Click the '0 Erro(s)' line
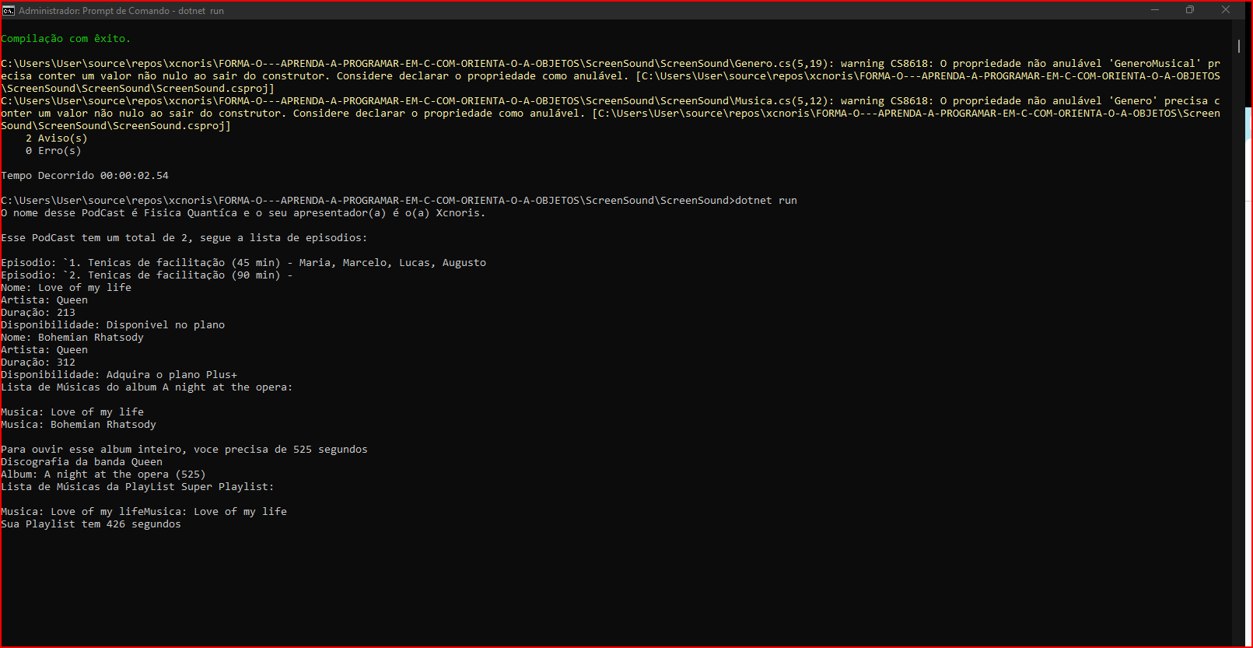The width and height of the screenshot is (1253, 648). point(54,150)
